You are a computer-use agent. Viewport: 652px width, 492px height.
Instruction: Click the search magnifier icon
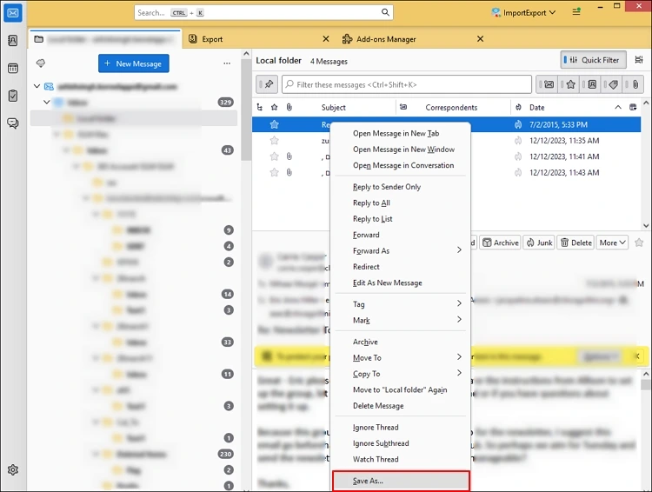(x=385, y=12)
